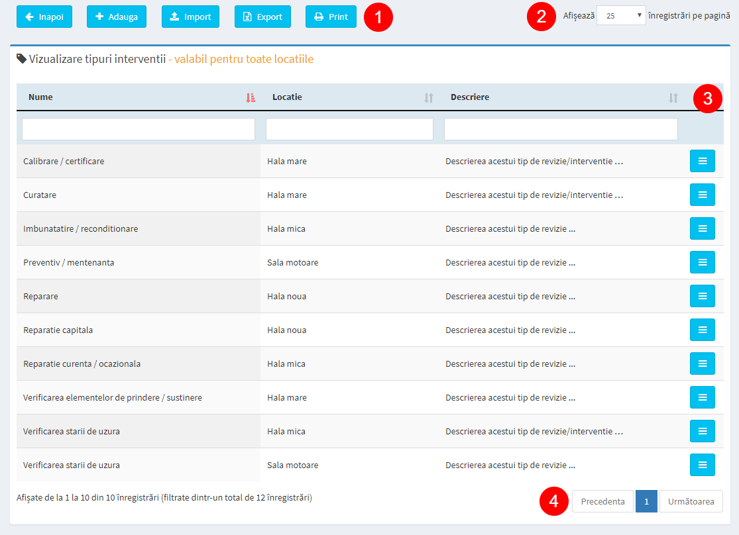Click Hala mare in Curatare row
The height and width of the screenshot is (535, 739).
pos(286,195)
